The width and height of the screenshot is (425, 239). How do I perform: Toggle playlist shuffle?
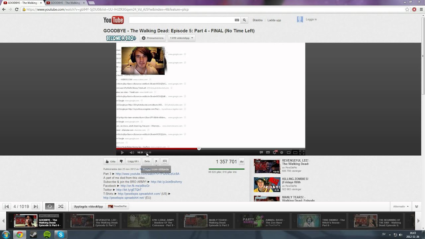pos(61,206)
